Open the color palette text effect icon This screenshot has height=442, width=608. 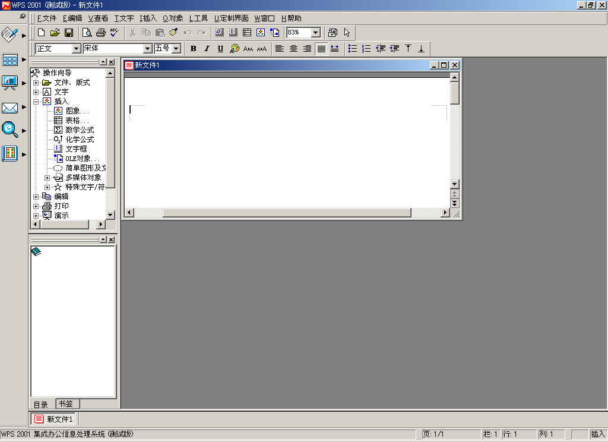click(x=235, y=49)
